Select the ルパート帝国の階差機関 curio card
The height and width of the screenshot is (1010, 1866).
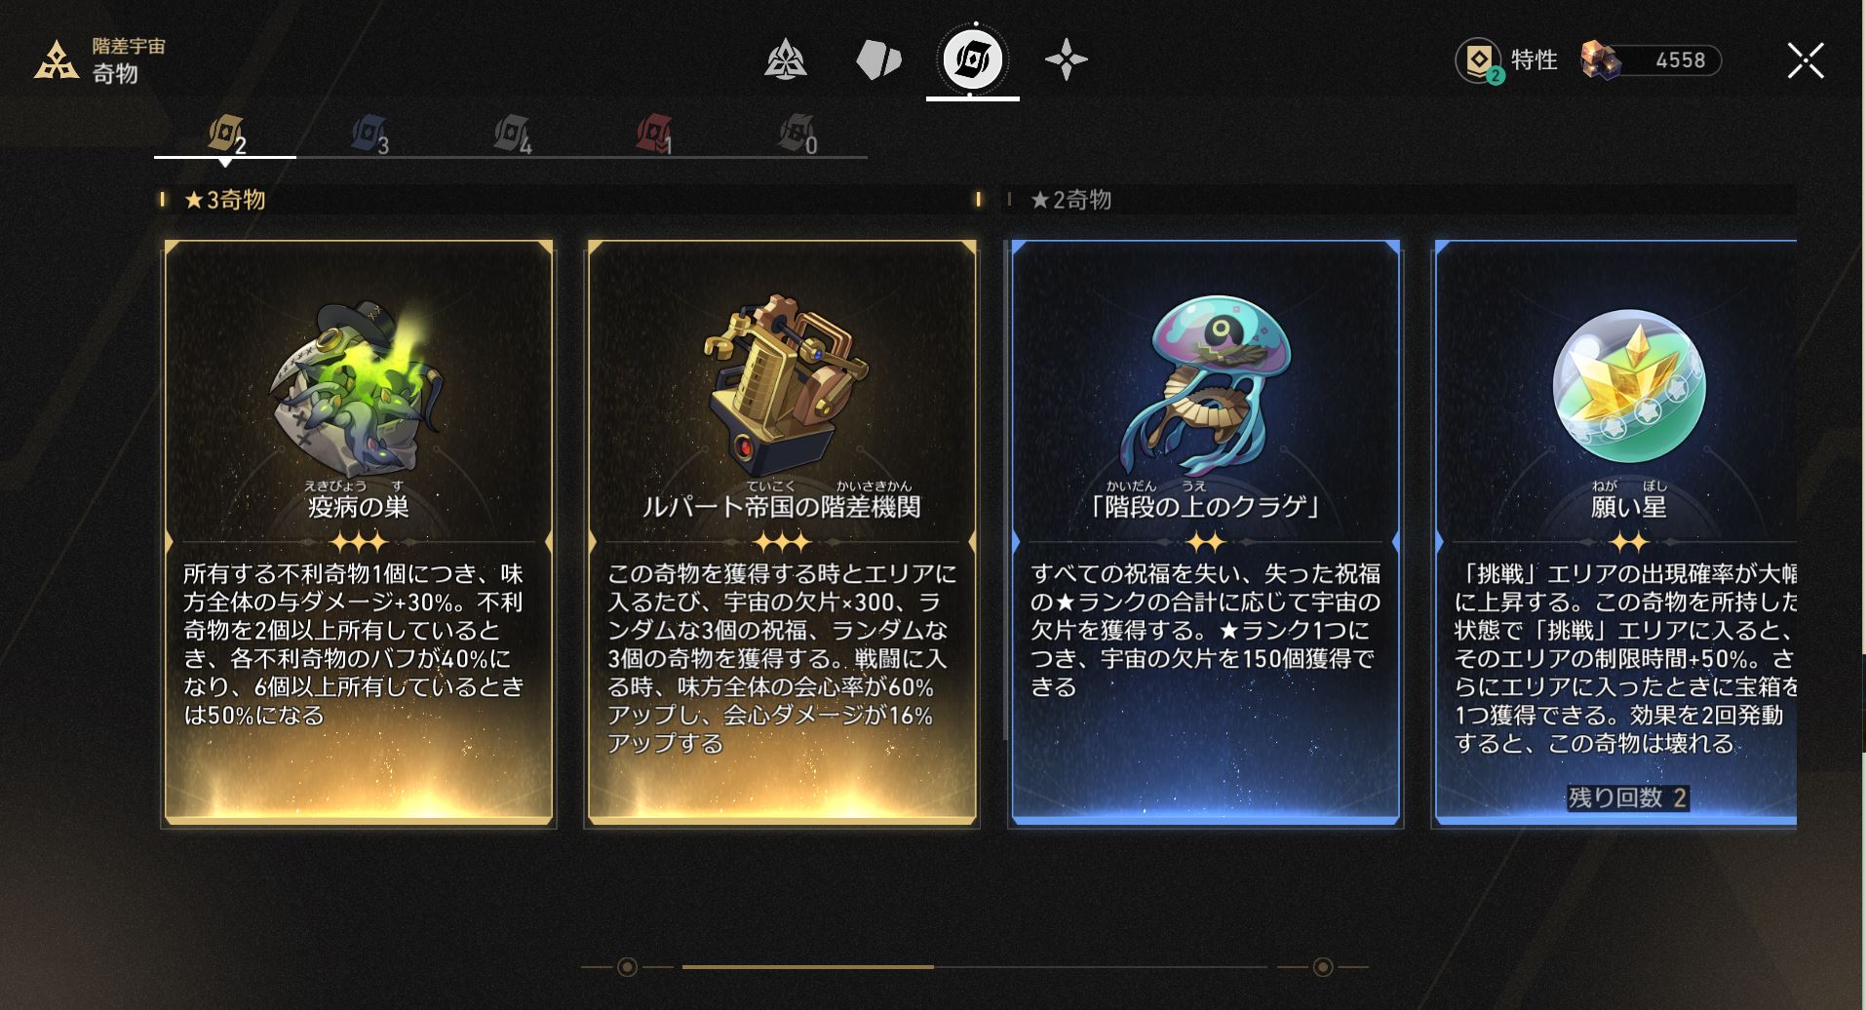(782, 533)
